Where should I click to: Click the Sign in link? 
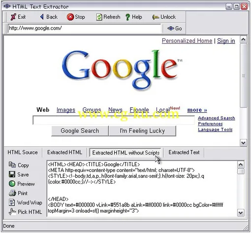click(226, 41)
